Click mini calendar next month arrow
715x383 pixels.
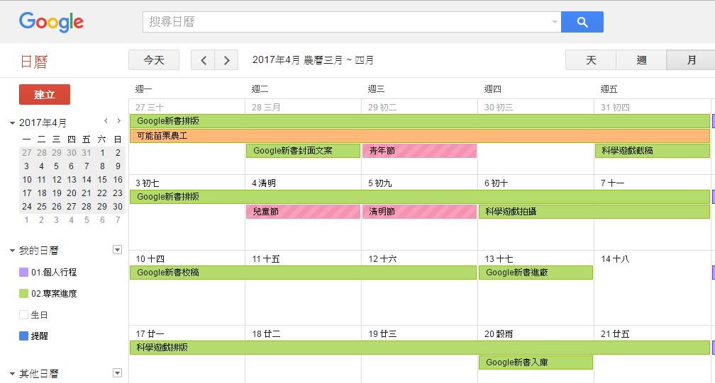(118, 121)
